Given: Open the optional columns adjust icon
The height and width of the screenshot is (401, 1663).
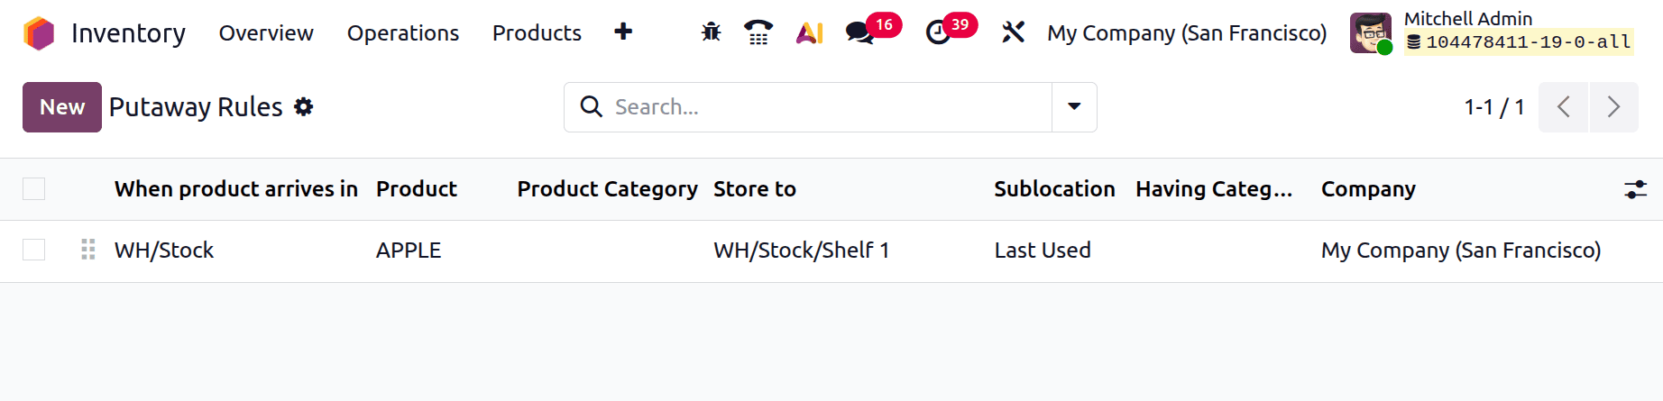Looking at the screenshot, I should coord(1635,189).
